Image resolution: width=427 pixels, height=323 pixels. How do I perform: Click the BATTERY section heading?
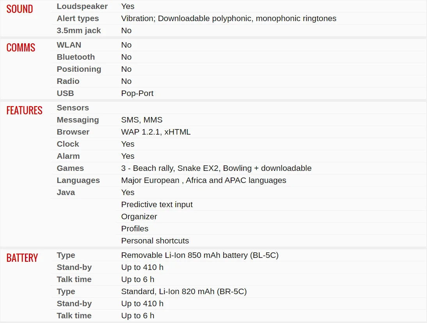[22, 258]
